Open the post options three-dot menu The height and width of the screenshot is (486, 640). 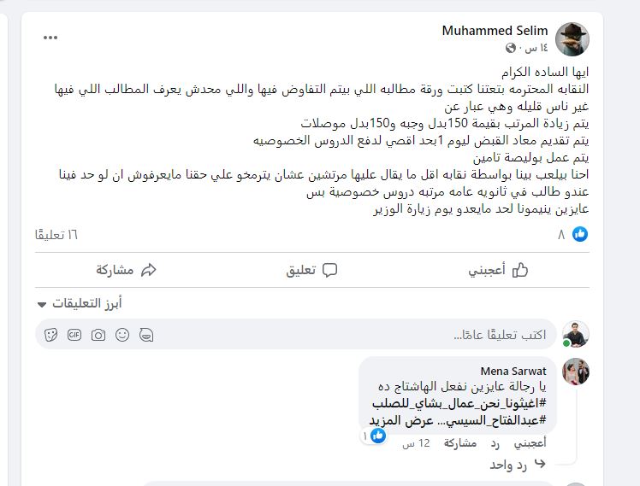[50, 38]
